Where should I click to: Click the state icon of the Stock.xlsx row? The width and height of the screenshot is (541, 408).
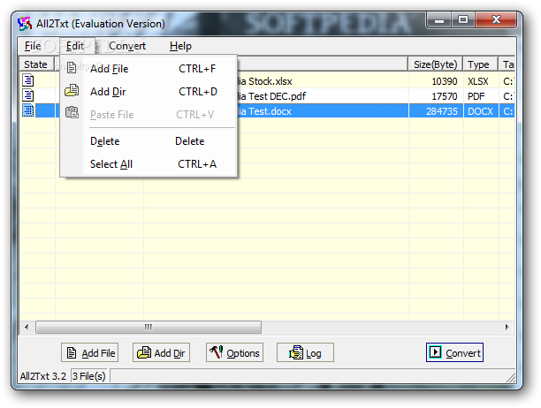coord(28,80)
